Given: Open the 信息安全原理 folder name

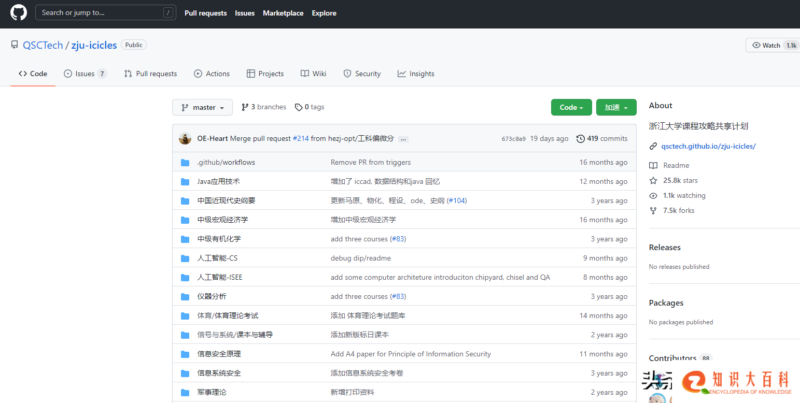Looking at the screenshot, I should point(219,354).
